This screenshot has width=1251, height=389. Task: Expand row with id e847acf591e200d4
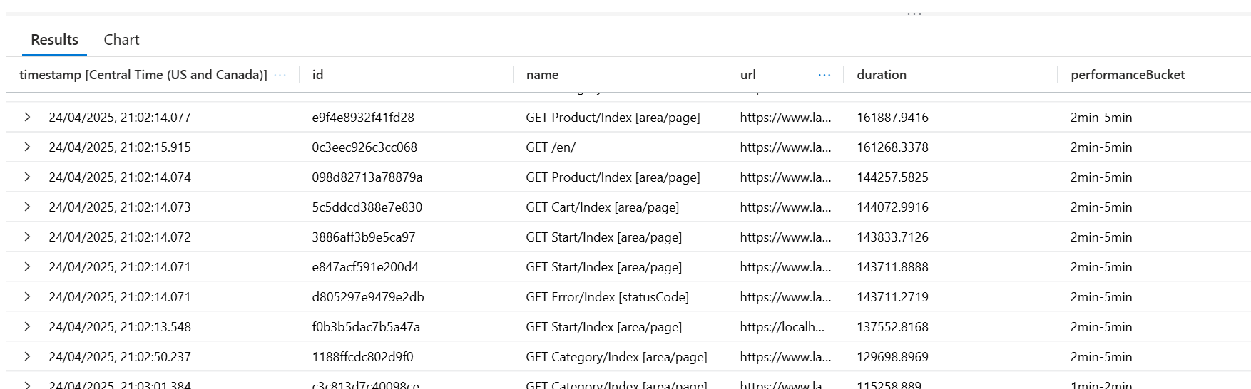pyautogui.click(x=27, y=266)
